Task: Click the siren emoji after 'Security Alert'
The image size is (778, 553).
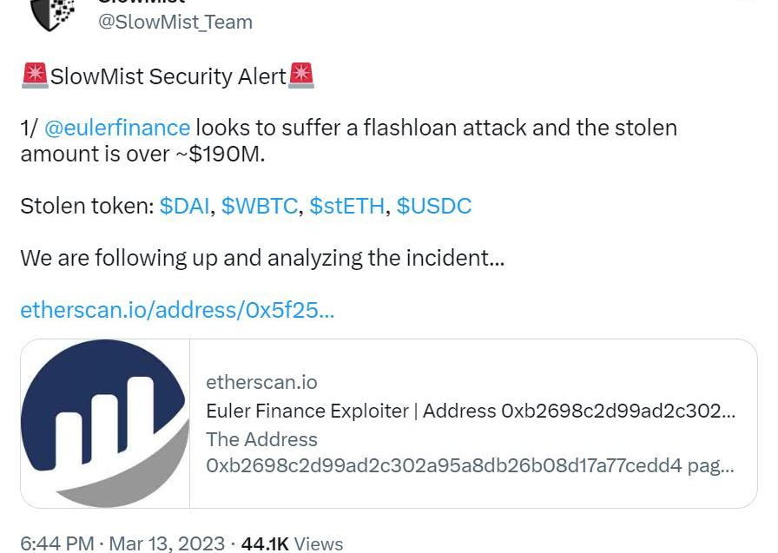Action: pyautogui.click(x=301, y=76)
